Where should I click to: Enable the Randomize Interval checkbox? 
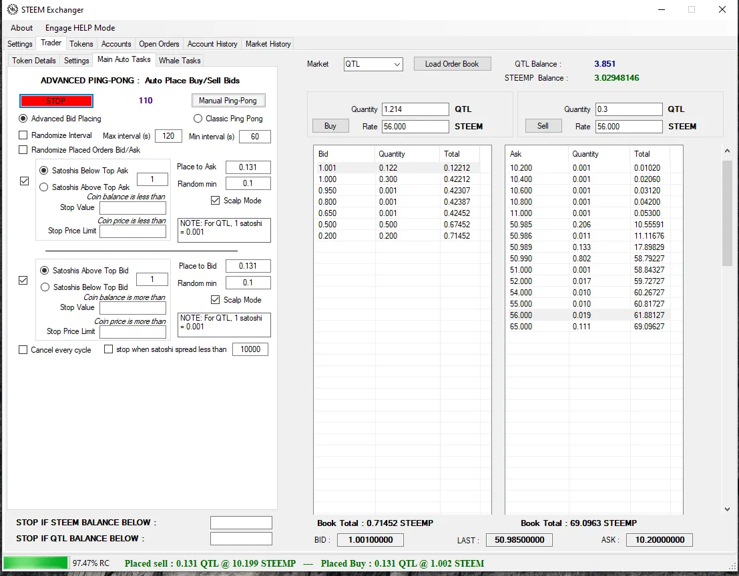coord(23,135)
